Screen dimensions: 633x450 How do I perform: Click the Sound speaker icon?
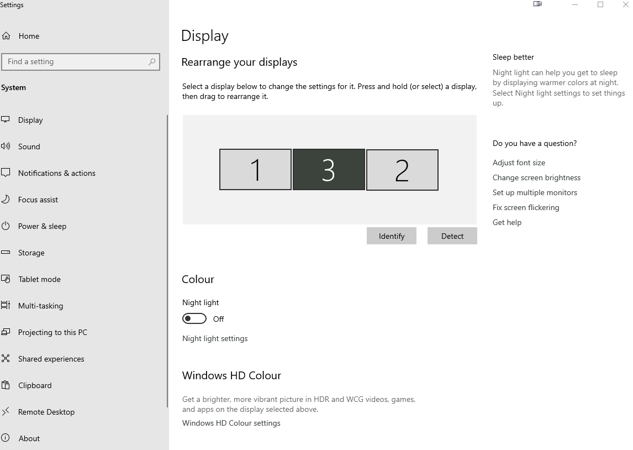click(6, 146)
